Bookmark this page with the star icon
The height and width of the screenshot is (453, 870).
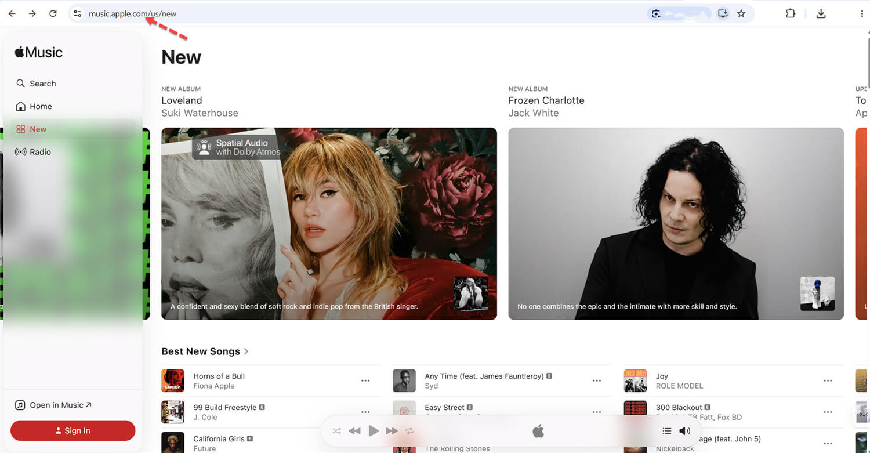741,13
